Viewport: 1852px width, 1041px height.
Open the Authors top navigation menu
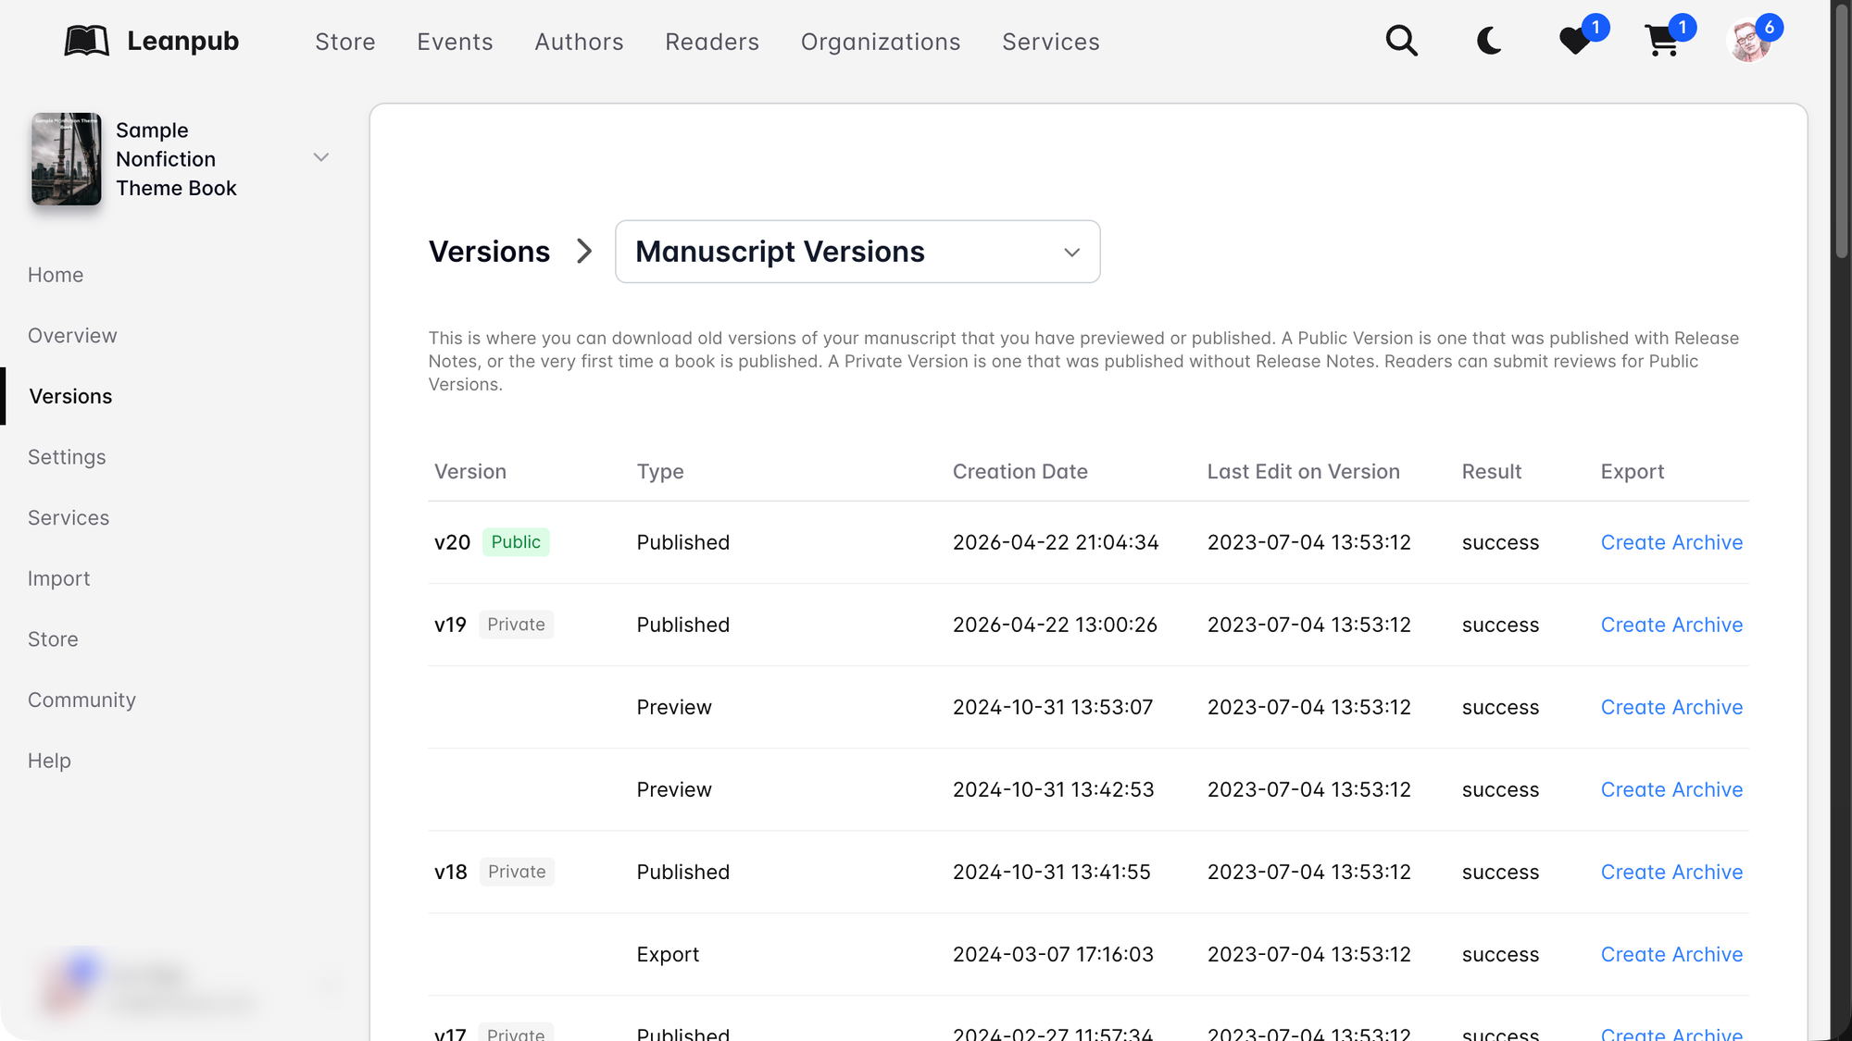click(x=579, y=42)
